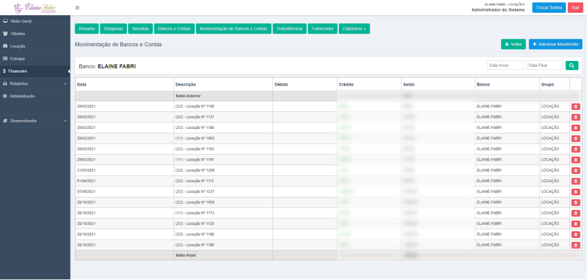Open the Cadastros dropdown
The image size is (587, 280).
point(354,29)
